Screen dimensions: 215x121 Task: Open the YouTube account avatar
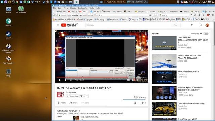tap(207, 25)
